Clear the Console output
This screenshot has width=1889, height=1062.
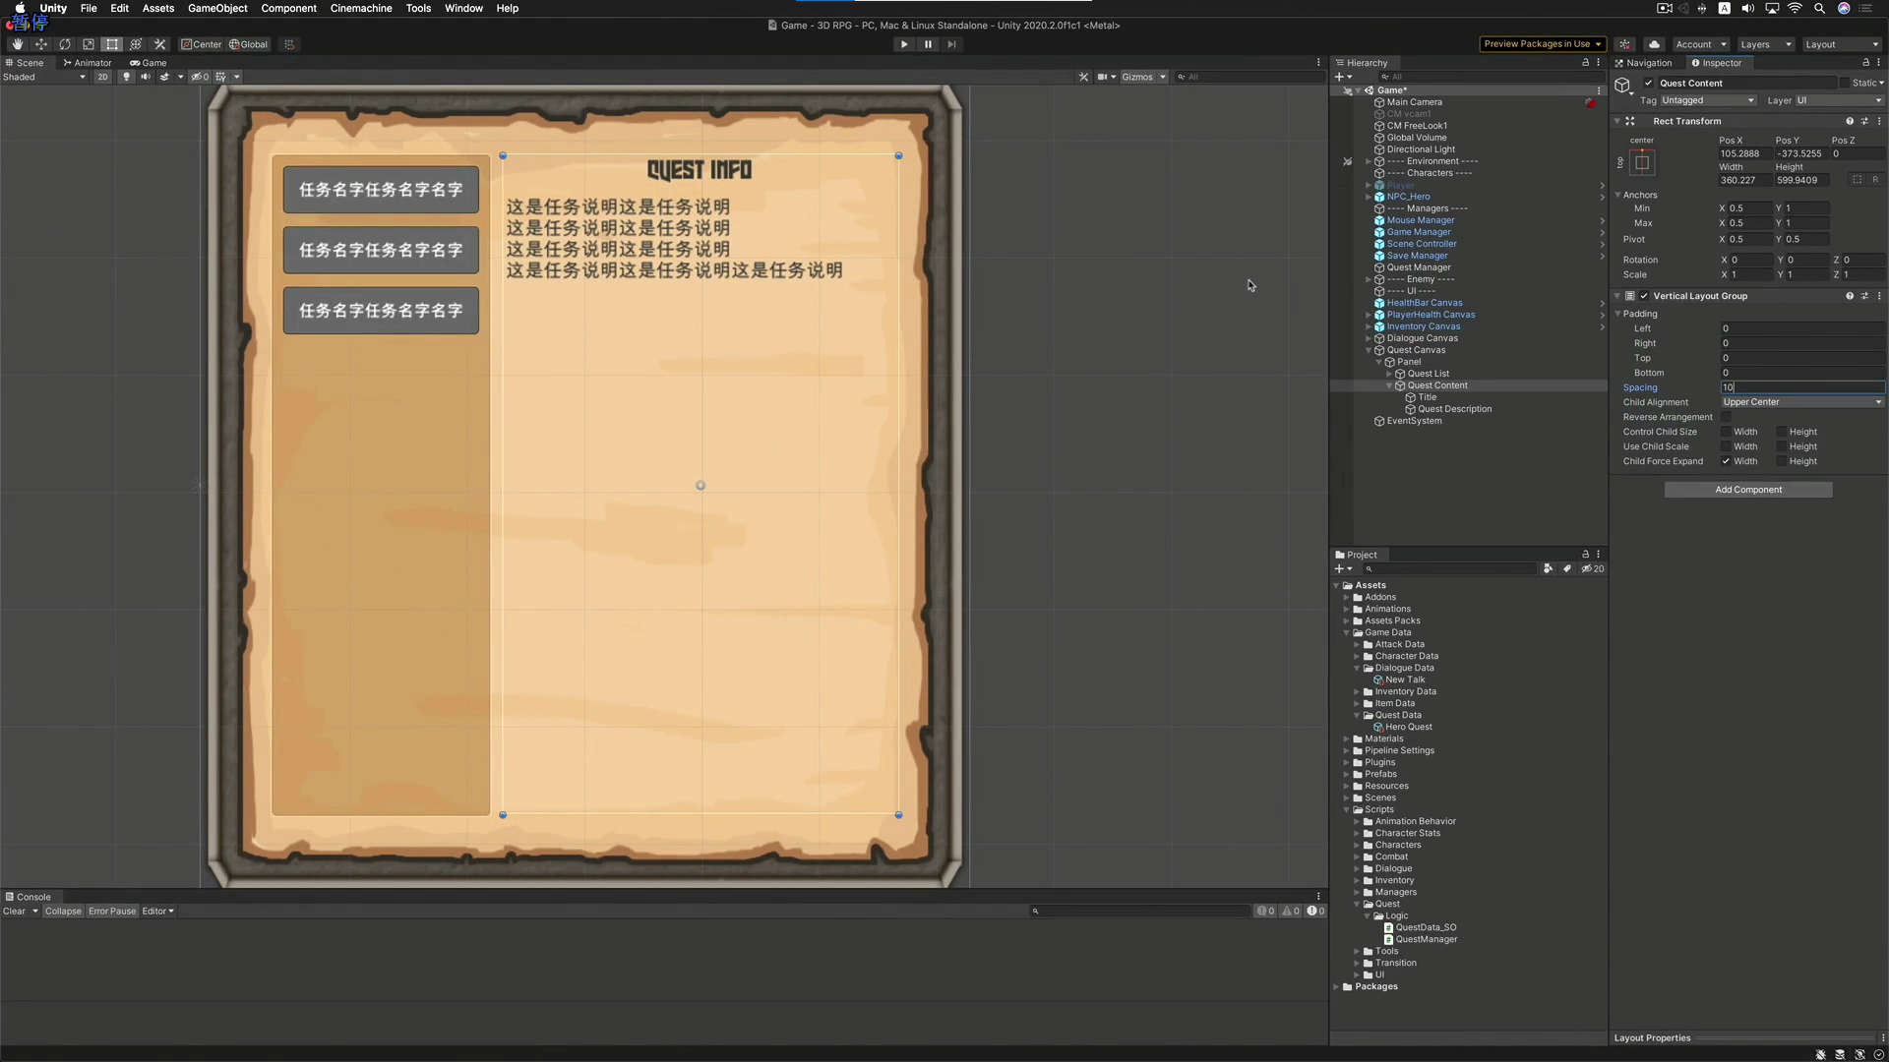tap(16, 912)
